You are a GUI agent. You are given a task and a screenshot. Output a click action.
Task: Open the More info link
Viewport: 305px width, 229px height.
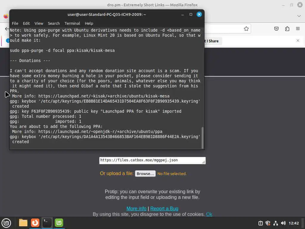136,208
